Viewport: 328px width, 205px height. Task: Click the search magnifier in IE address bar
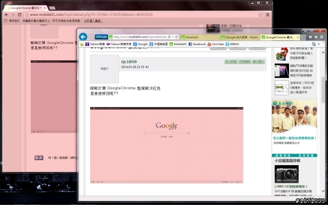pos(169,37)
